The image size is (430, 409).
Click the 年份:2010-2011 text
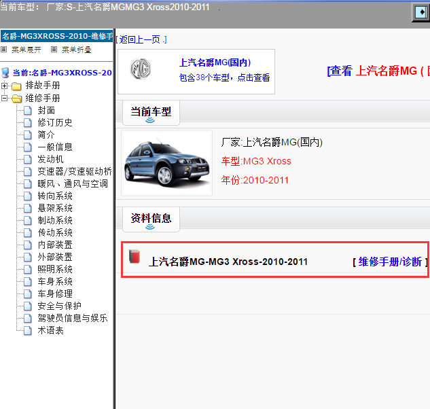pos(255,181)
